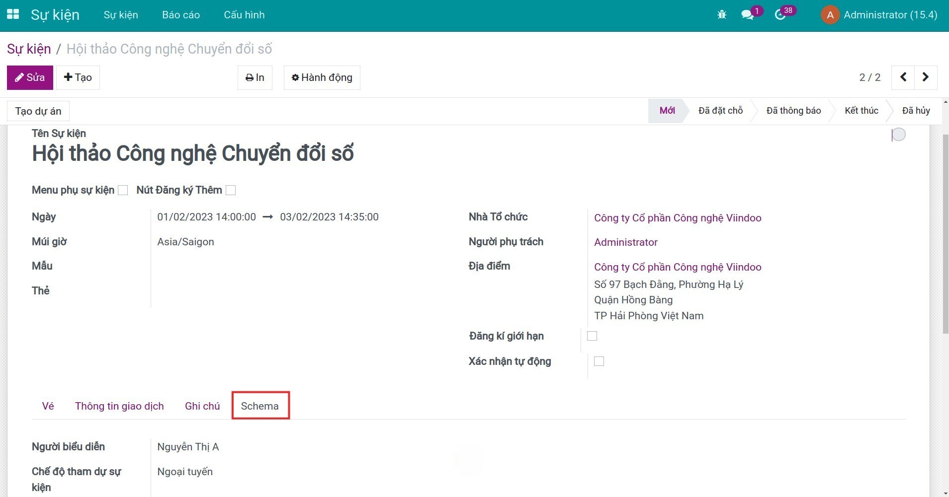The image size is (949, 497).
Task: Open the activities clock icon
Action: (x=780, y=15)
